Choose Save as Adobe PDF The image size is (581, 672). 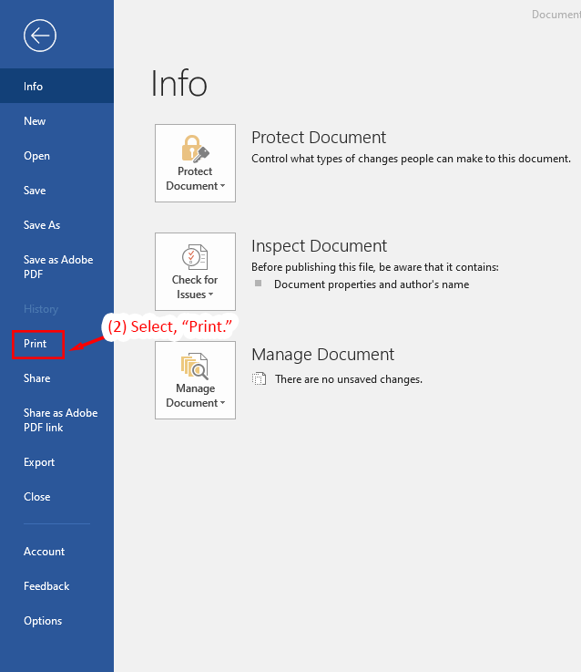coord(57,266)
